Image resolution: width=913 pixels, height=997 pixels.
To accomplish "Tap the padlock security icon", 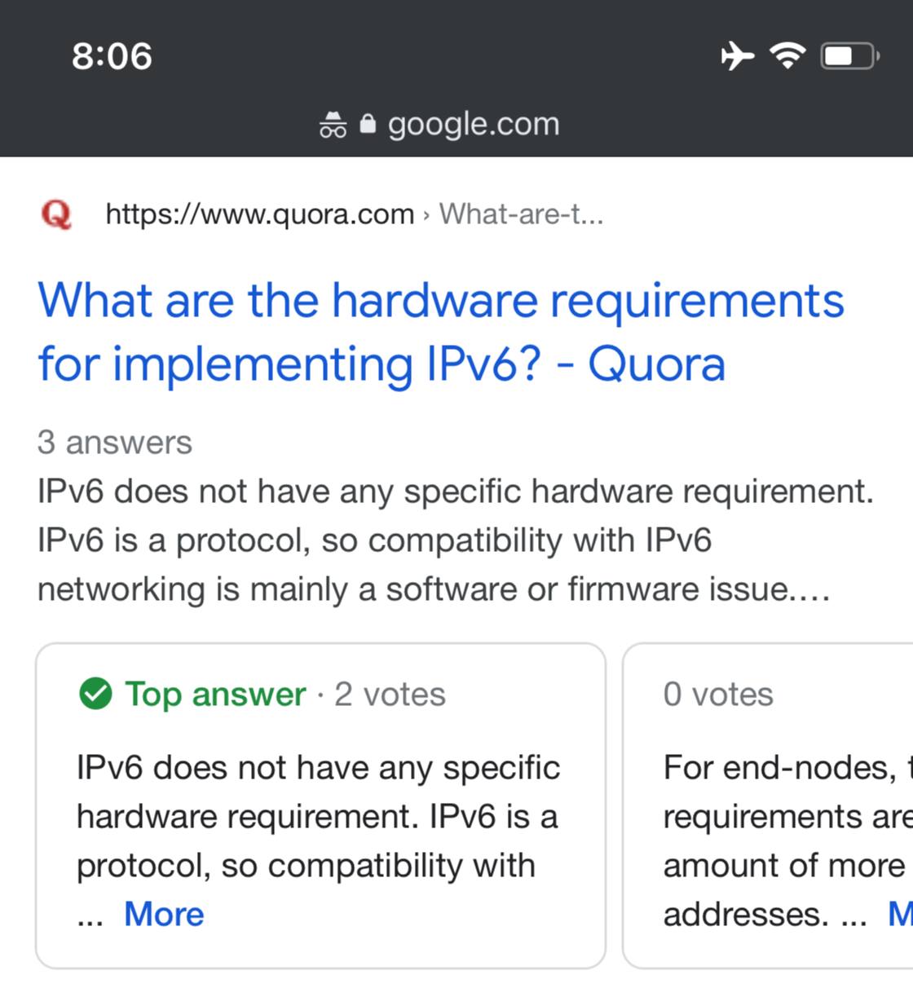I will (x=368, y=123).
